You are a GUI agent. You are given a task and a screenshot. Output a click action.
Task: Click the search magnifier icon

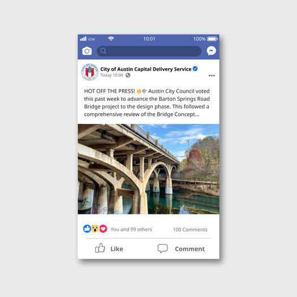tap(103, 51)
